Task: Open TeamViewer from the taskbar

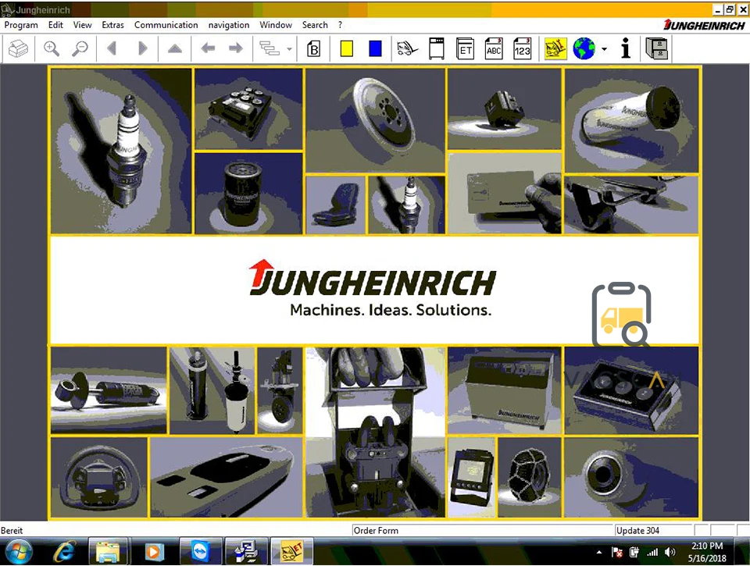Action: (199, 552)
